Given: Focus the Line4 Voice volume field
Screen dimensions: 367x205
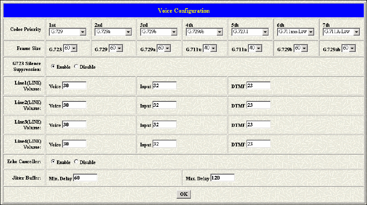Looking at the screenshot, I should pos(74,144).
